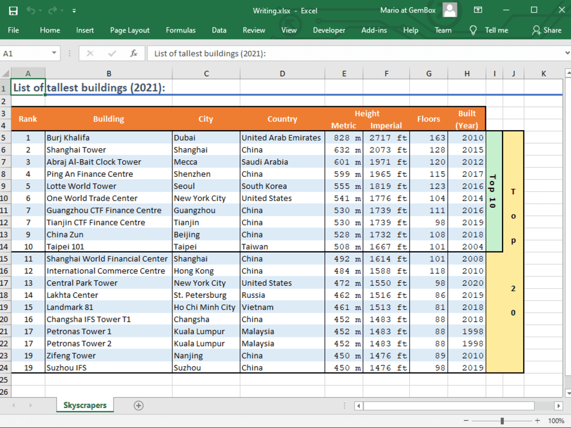This screenshot has width=571, height=428.
Task: Click the Save icon in title bar
Action: click(13, 11)
